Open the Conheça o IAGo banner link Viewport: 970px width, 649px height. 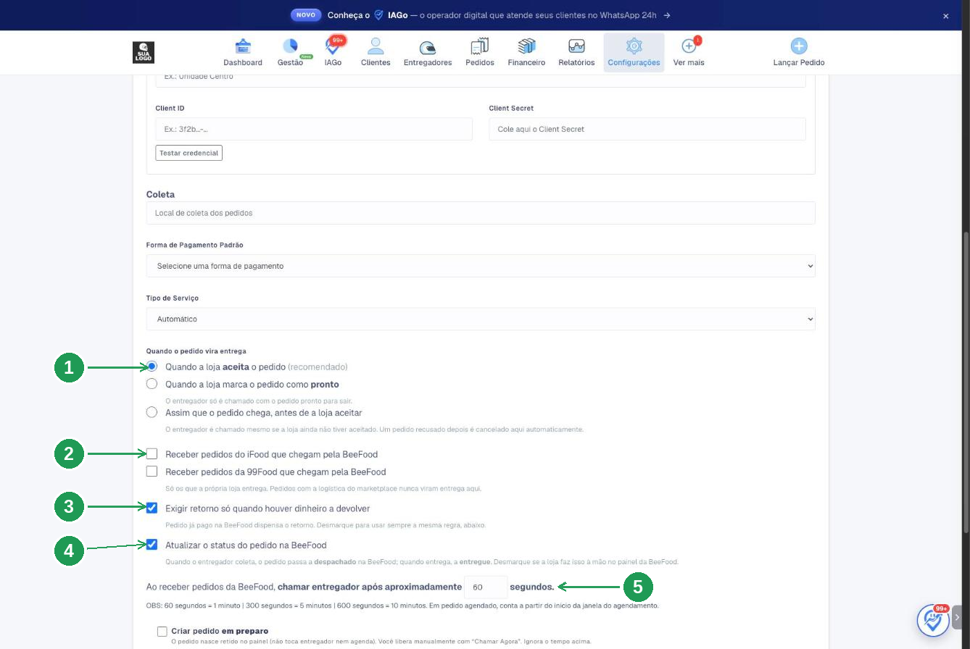[x=480, y=15]
